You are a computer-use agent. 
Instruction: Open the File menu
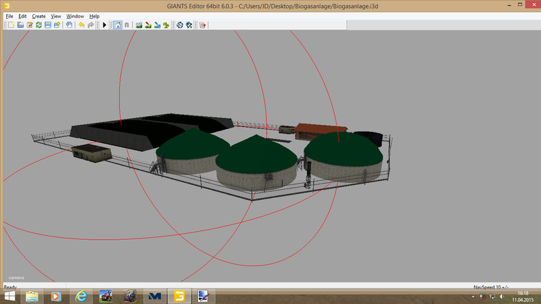pyautogui.click(x=9, y=16)
